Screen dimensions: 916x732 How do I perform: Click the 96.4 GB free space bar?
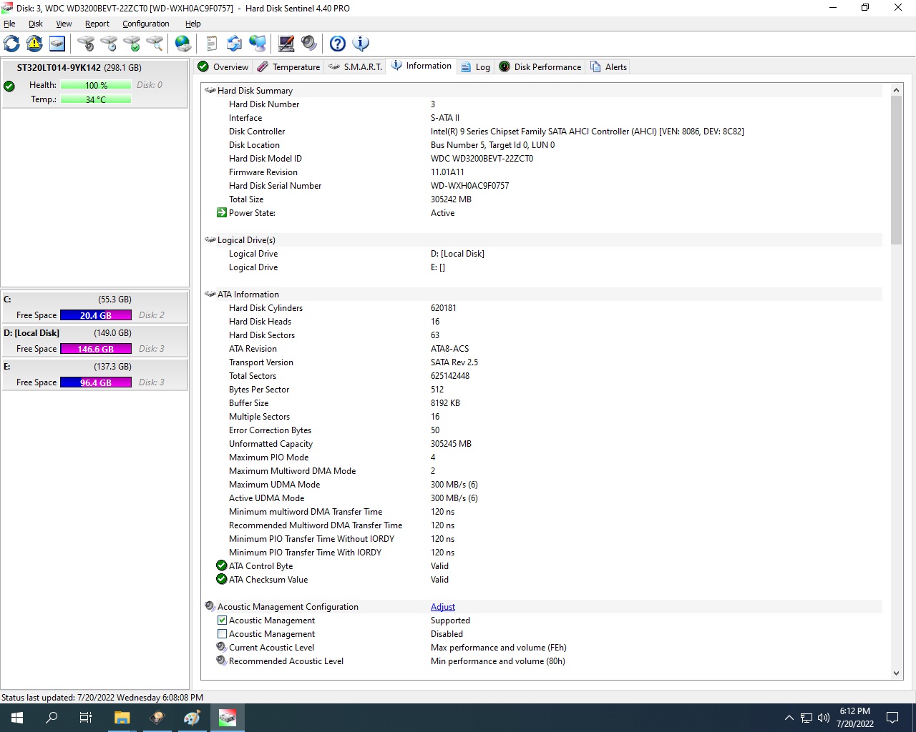pos(96,382)
